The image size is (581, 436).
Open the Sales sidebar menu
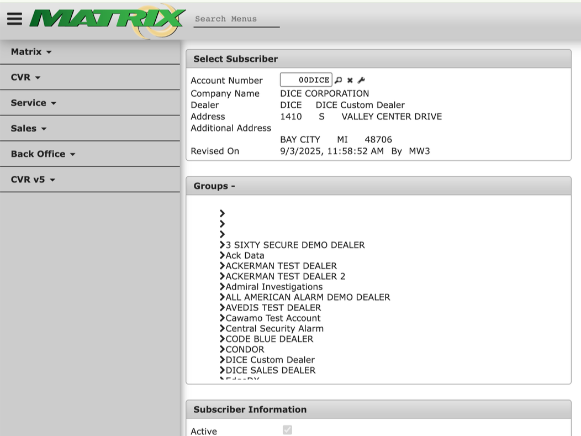90,129
